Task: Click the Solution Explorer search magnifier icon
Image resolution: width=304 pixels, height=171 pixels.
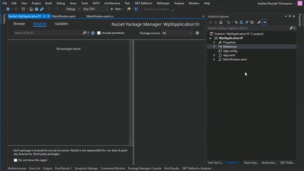Action: (291, 28)
